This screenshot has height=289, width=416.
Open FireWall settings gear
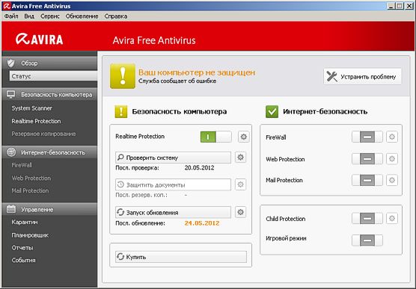[392, 137]
